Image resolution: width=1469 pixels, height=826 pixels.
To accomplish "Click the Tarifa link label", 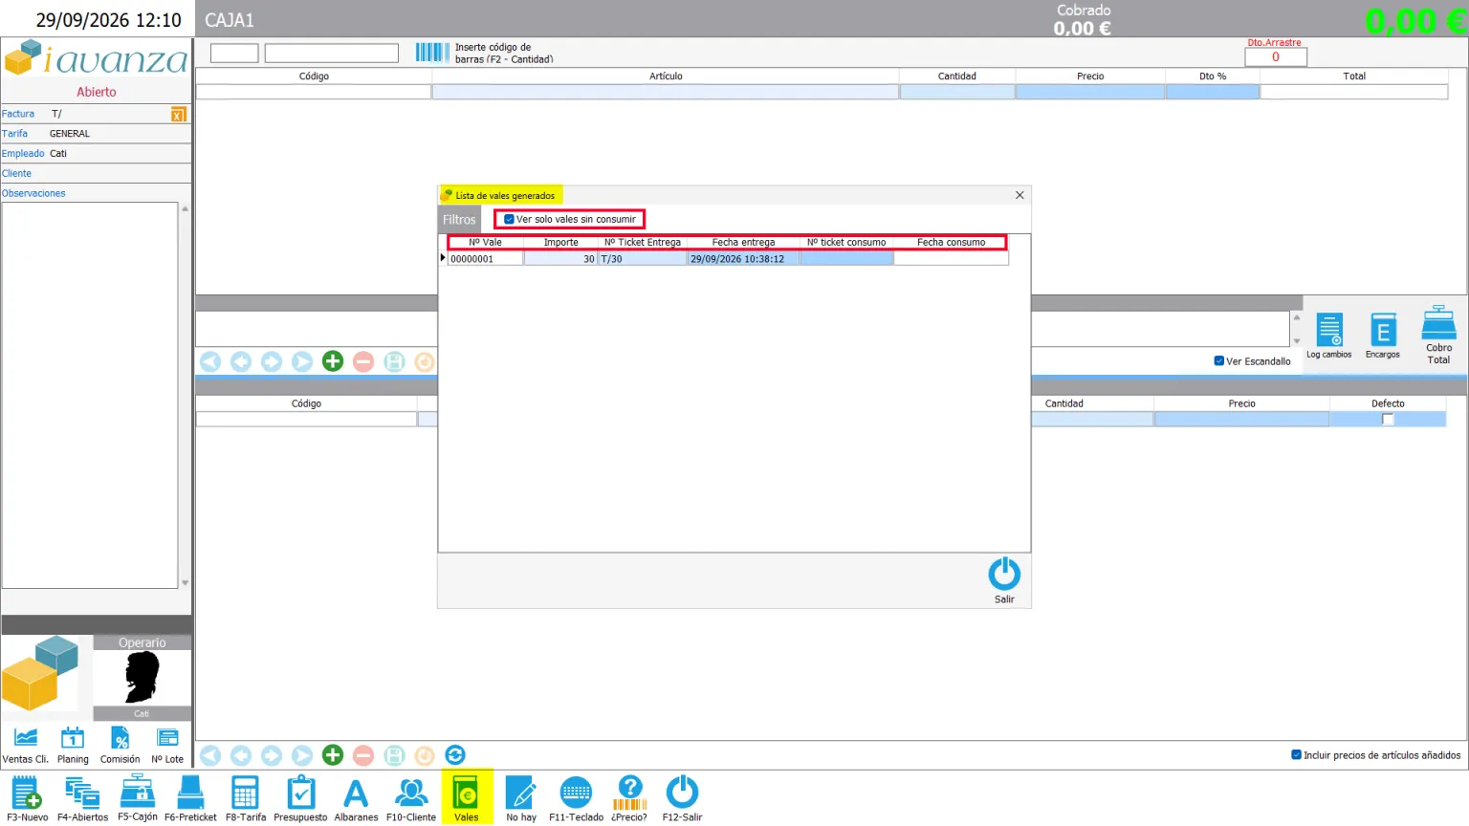I will click(x=14, y=134).
